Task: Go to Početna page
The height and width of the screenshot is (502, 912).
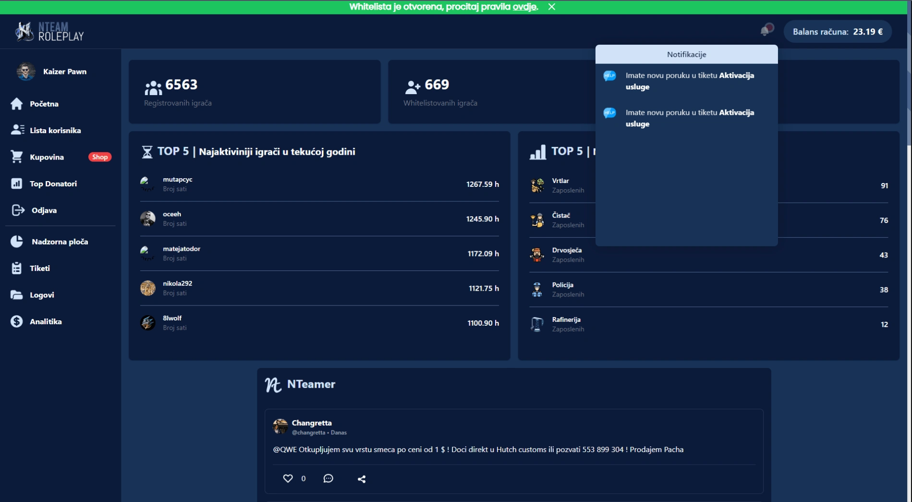Action: point(44,104)
